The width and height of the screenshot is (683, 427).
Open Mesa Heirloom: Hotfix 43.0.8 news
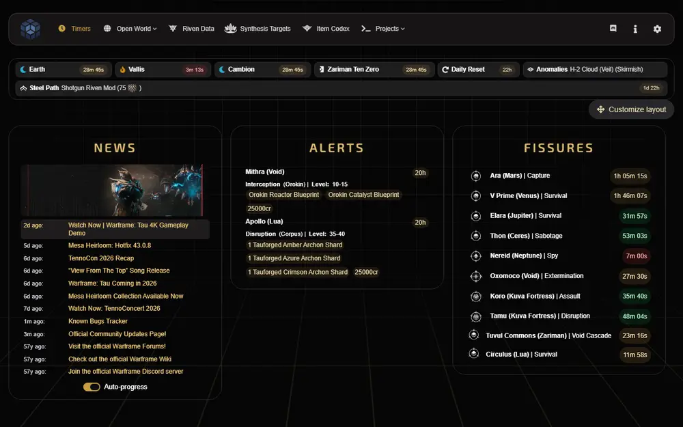click(110, 245)
